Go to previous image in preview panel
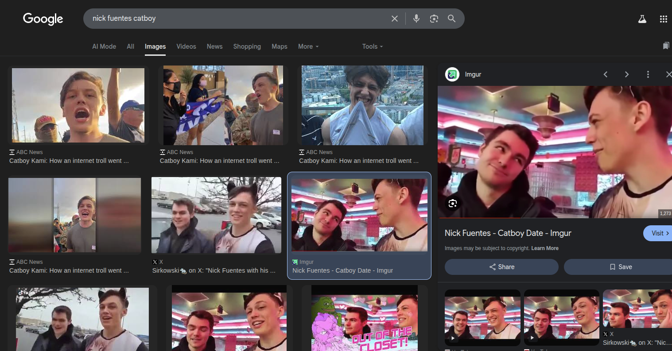 click(606, 74)
